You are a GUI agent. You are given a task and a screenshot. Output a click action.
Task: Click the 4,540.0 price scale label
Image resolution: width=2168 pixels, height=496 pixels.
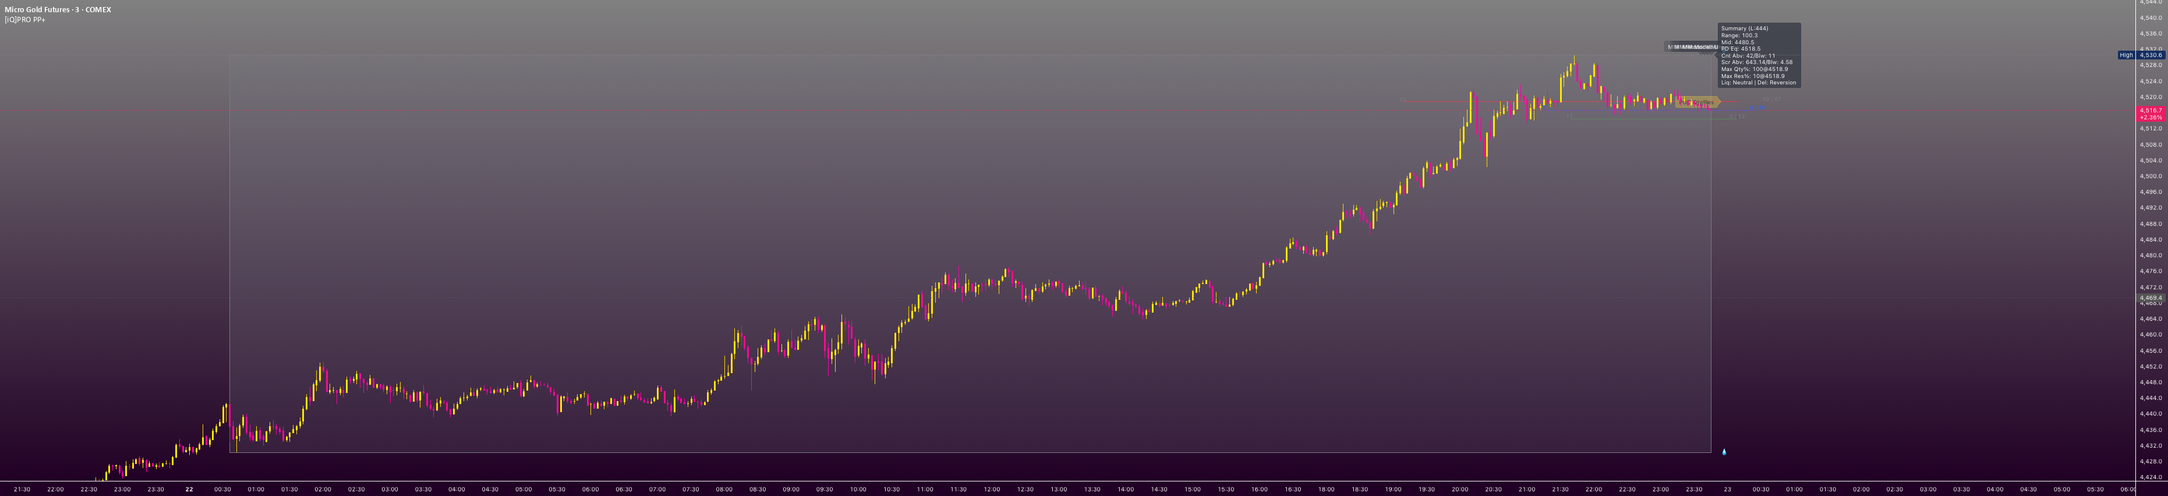pos(2151,17)
